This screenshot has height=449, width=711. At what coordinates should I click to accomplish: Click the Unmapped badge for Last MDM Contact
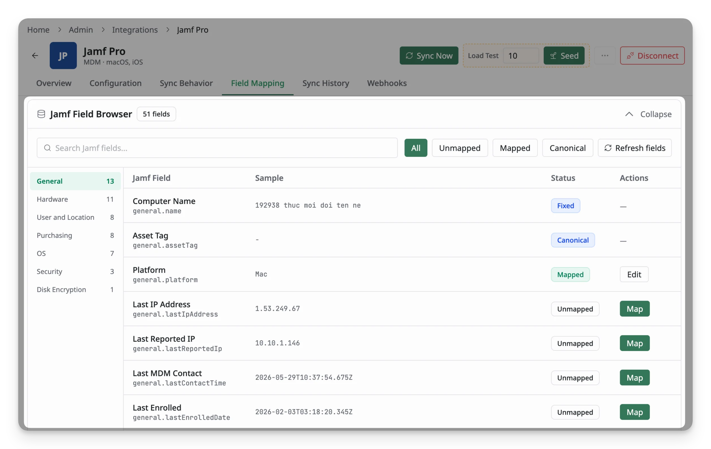point(575,378)
